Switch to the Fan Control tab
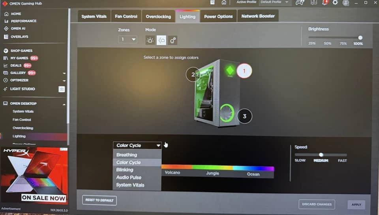The width and height of the screenshot is (379, 215). [x=126, y=17]
